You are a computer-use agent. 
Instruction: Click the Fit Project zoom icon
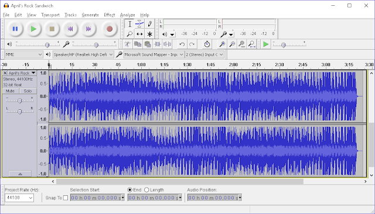[251, 44]
